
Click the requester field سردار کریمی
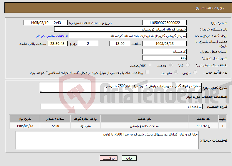click(128, 36)
